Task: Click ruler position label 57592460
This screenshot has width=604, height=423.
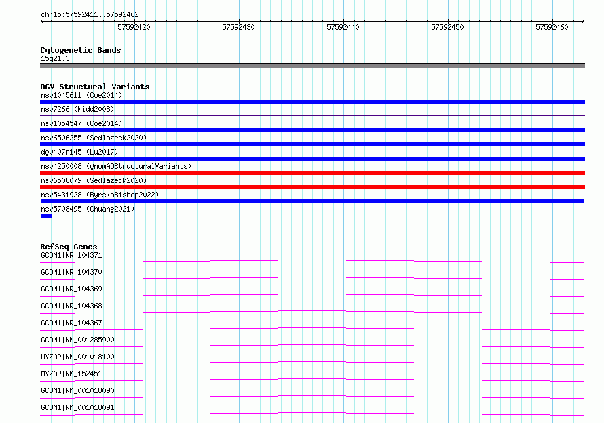Action: click(552, 27)
